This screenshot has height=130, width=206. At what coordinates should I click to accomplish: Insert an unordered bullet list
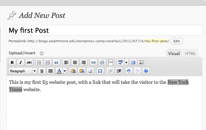point(39,62)
